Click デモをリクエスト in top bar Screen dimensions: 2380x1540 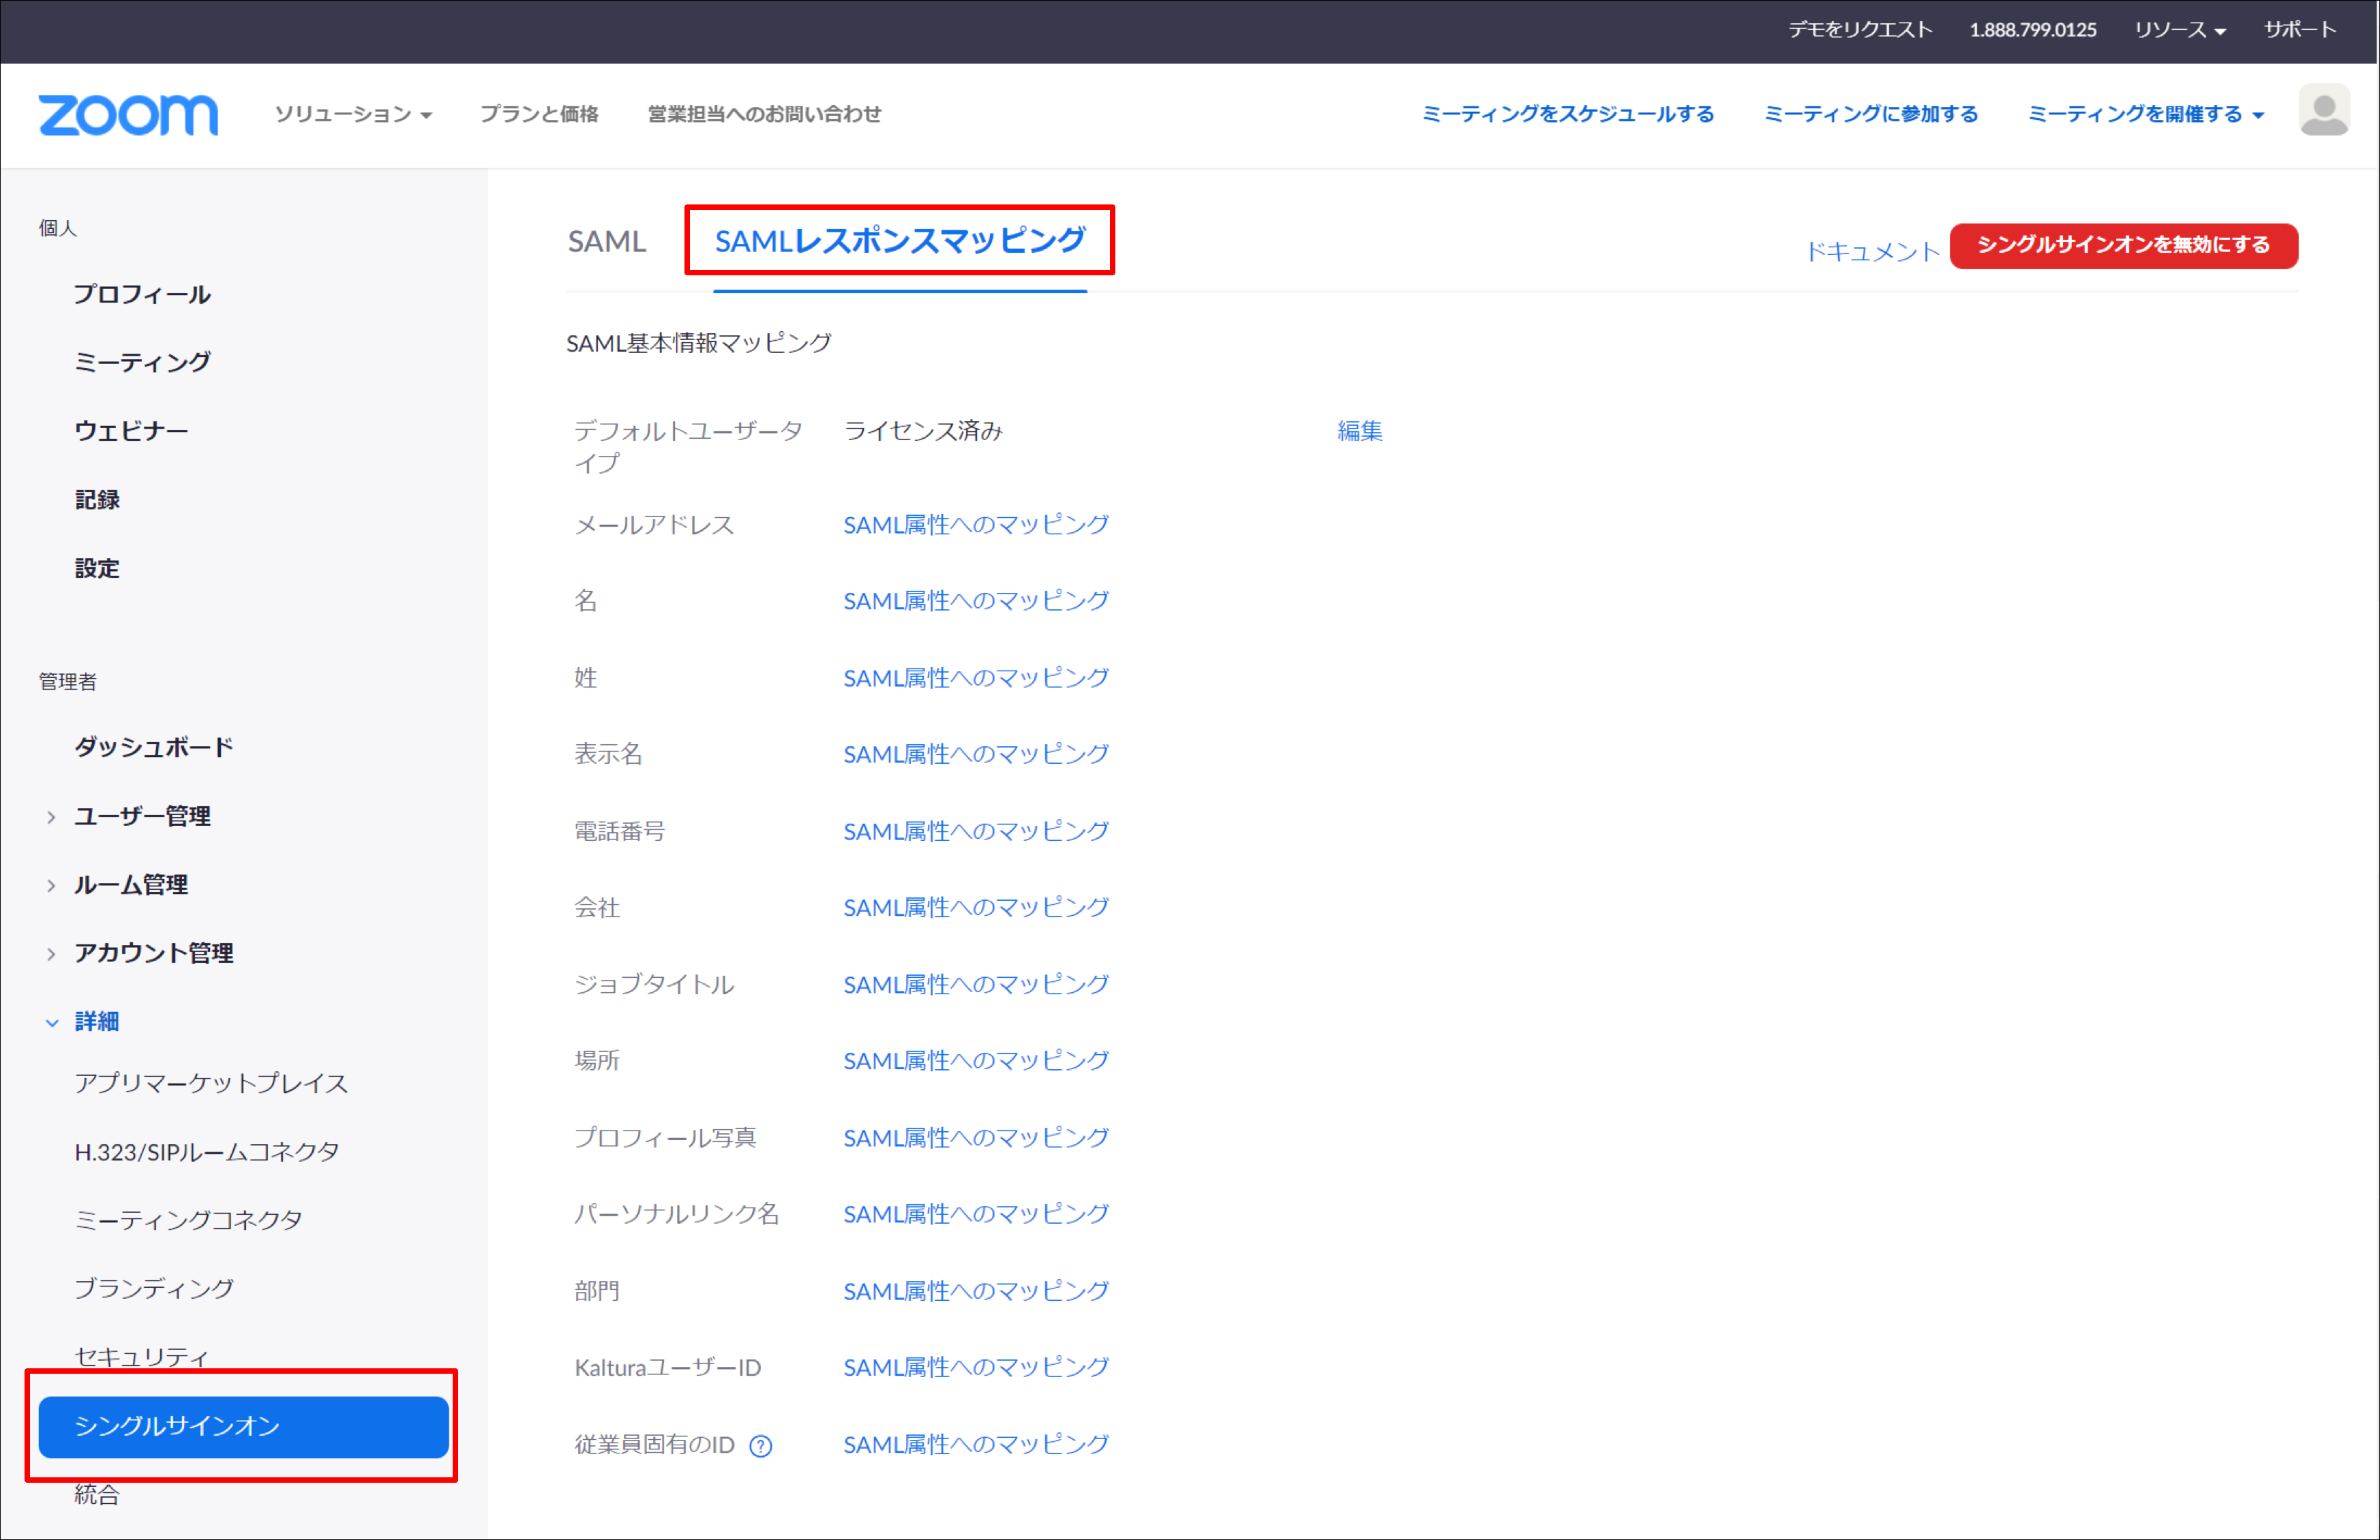[x=1860, y=30]
